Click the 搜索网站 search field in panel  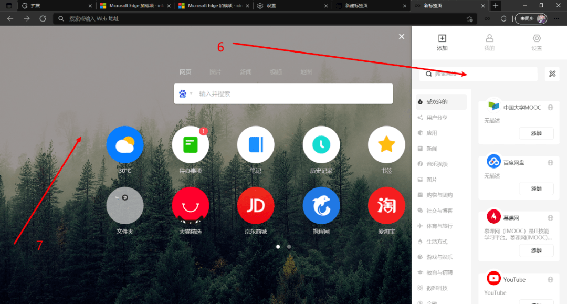click(478, 74)
